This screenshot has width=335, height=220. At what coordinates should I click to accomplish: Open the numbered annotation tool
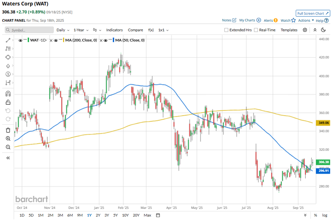[8, 74]
